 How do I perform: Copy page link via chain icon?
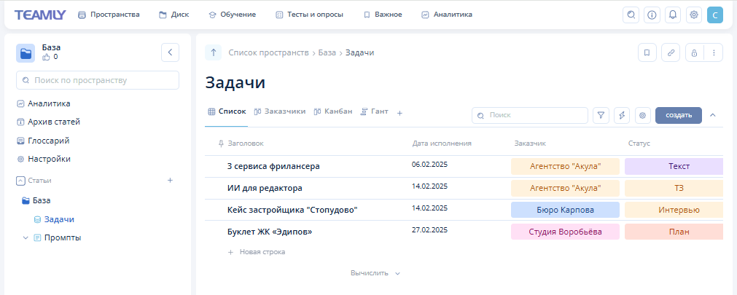click(671, 52)
